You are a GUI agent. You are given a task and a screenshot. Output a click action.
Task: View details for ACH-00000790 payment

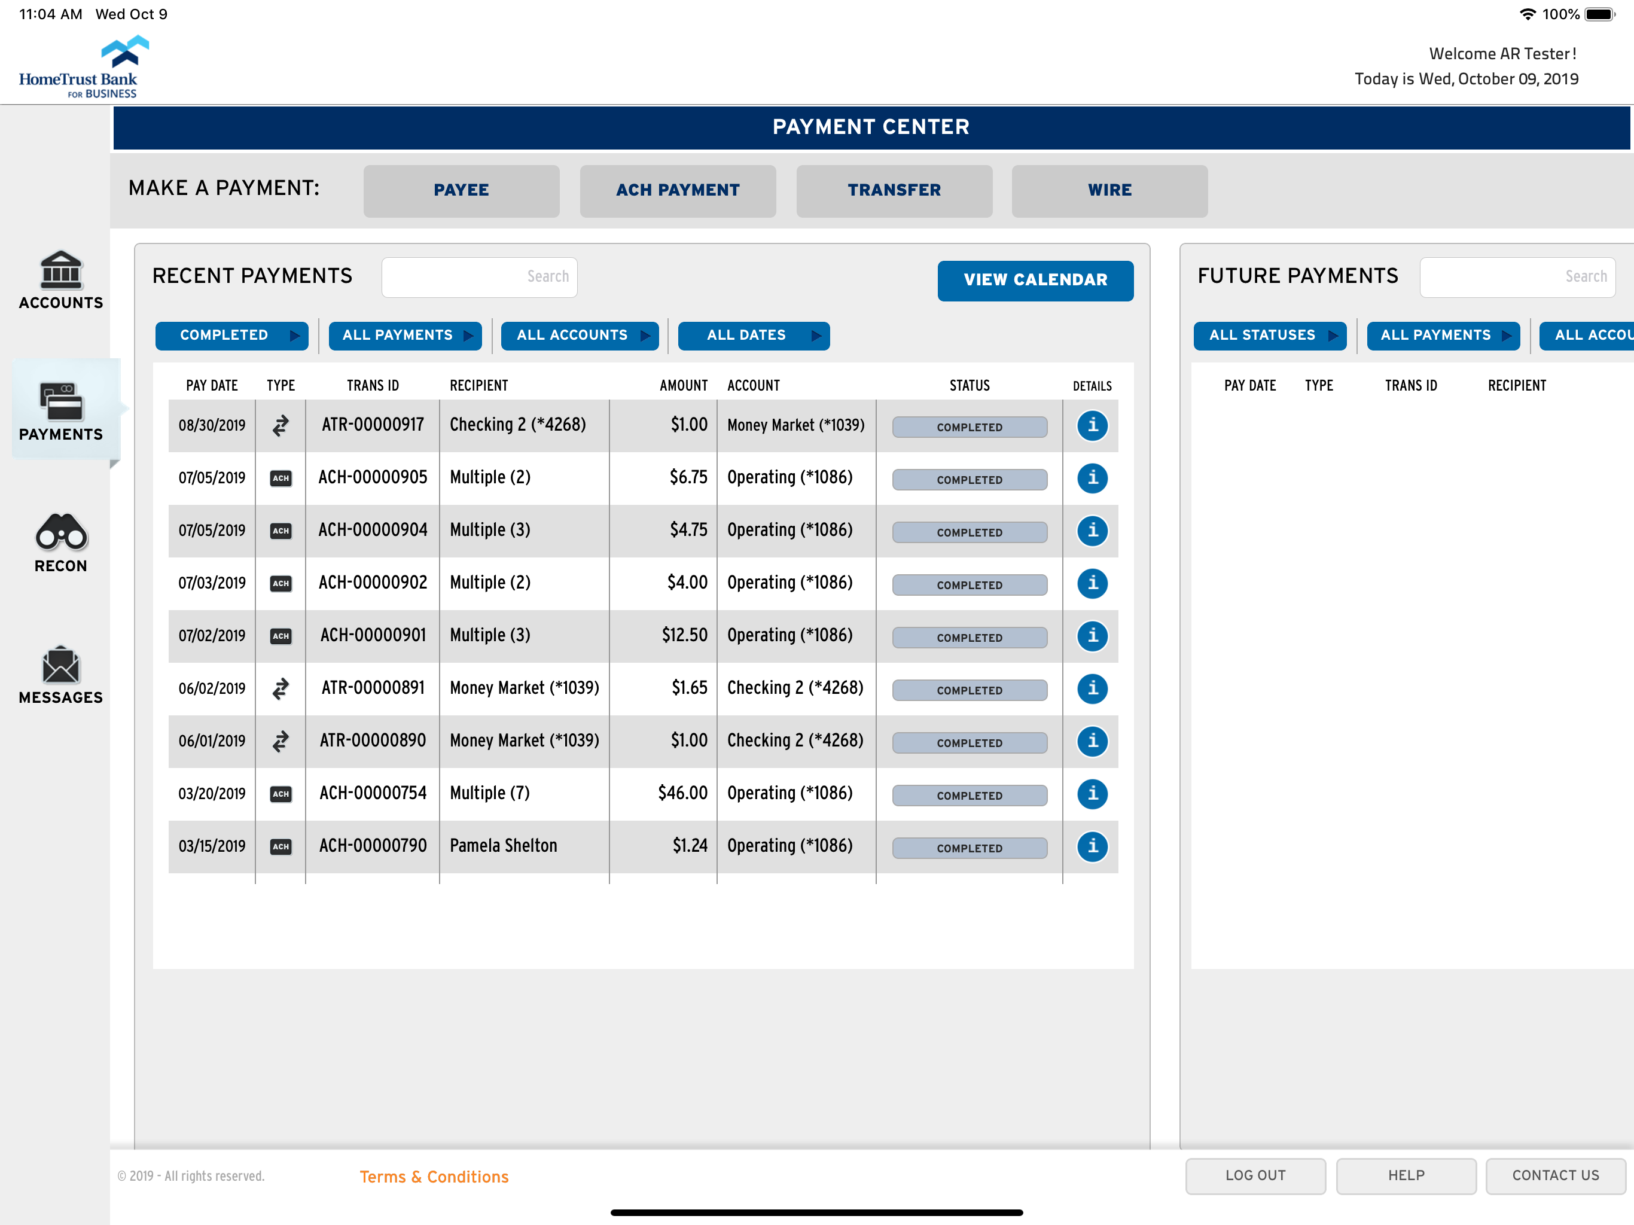click(x=1092, y=847)
